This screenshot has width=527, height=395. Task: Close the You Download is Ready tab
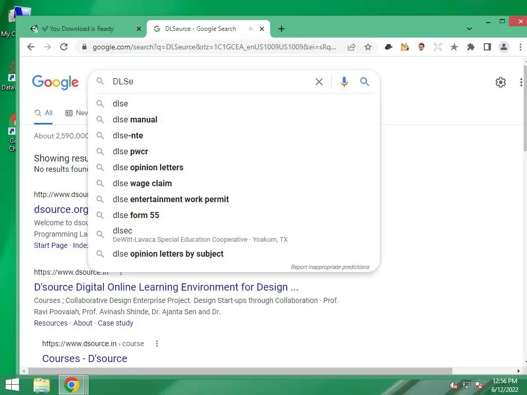[x=139, y=29]
